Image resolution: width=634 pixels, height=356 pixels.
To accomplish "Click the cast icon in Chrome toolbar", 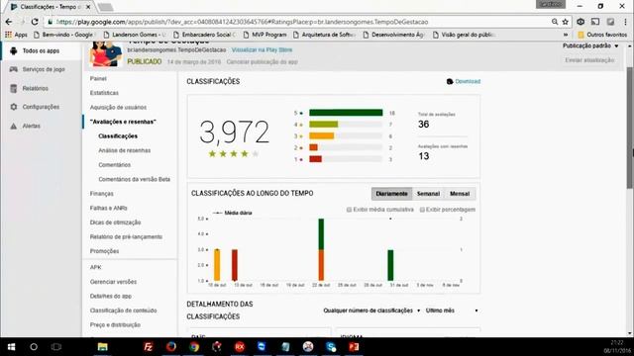I will click(595, 22).
